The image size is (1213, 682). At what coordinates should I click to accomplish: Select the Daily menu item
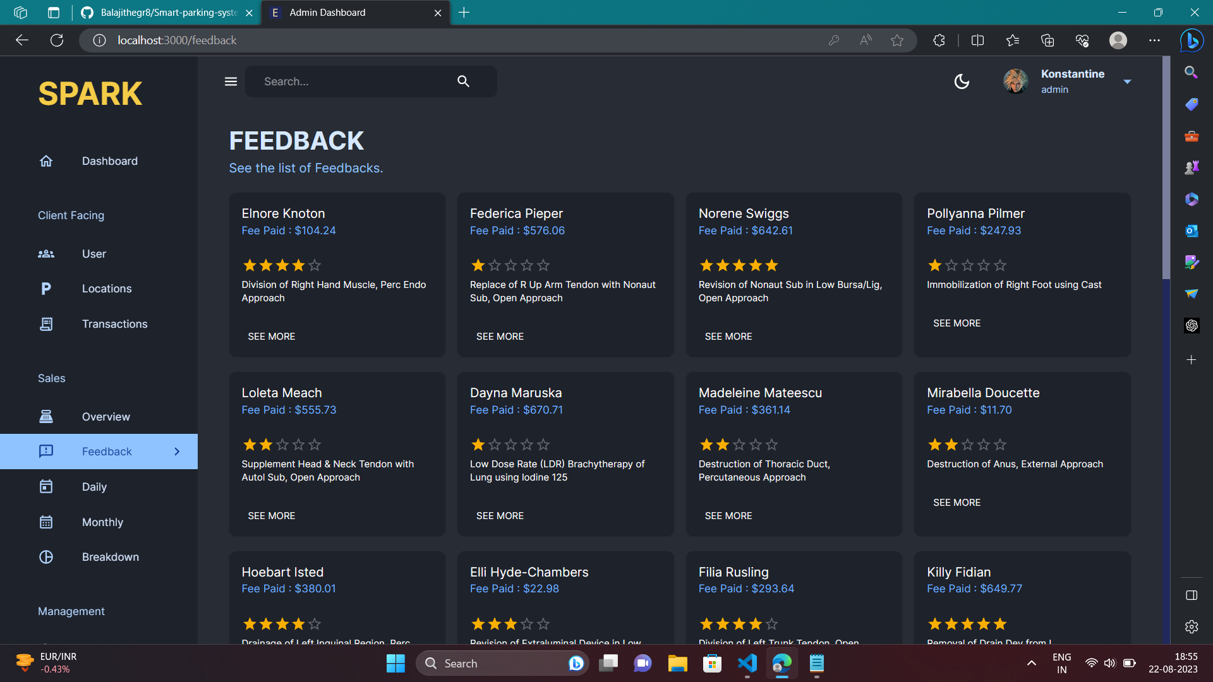click(94, 487)
